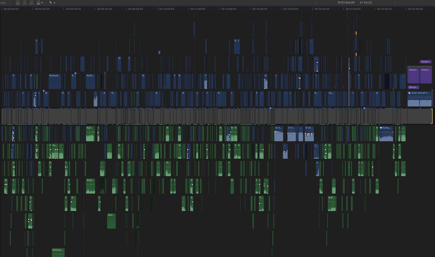The height and width of the screenshot is (257, 435).
Task: Click the purple marker on storyline near 00:23:00:00
Action: [x=364, y=108]
